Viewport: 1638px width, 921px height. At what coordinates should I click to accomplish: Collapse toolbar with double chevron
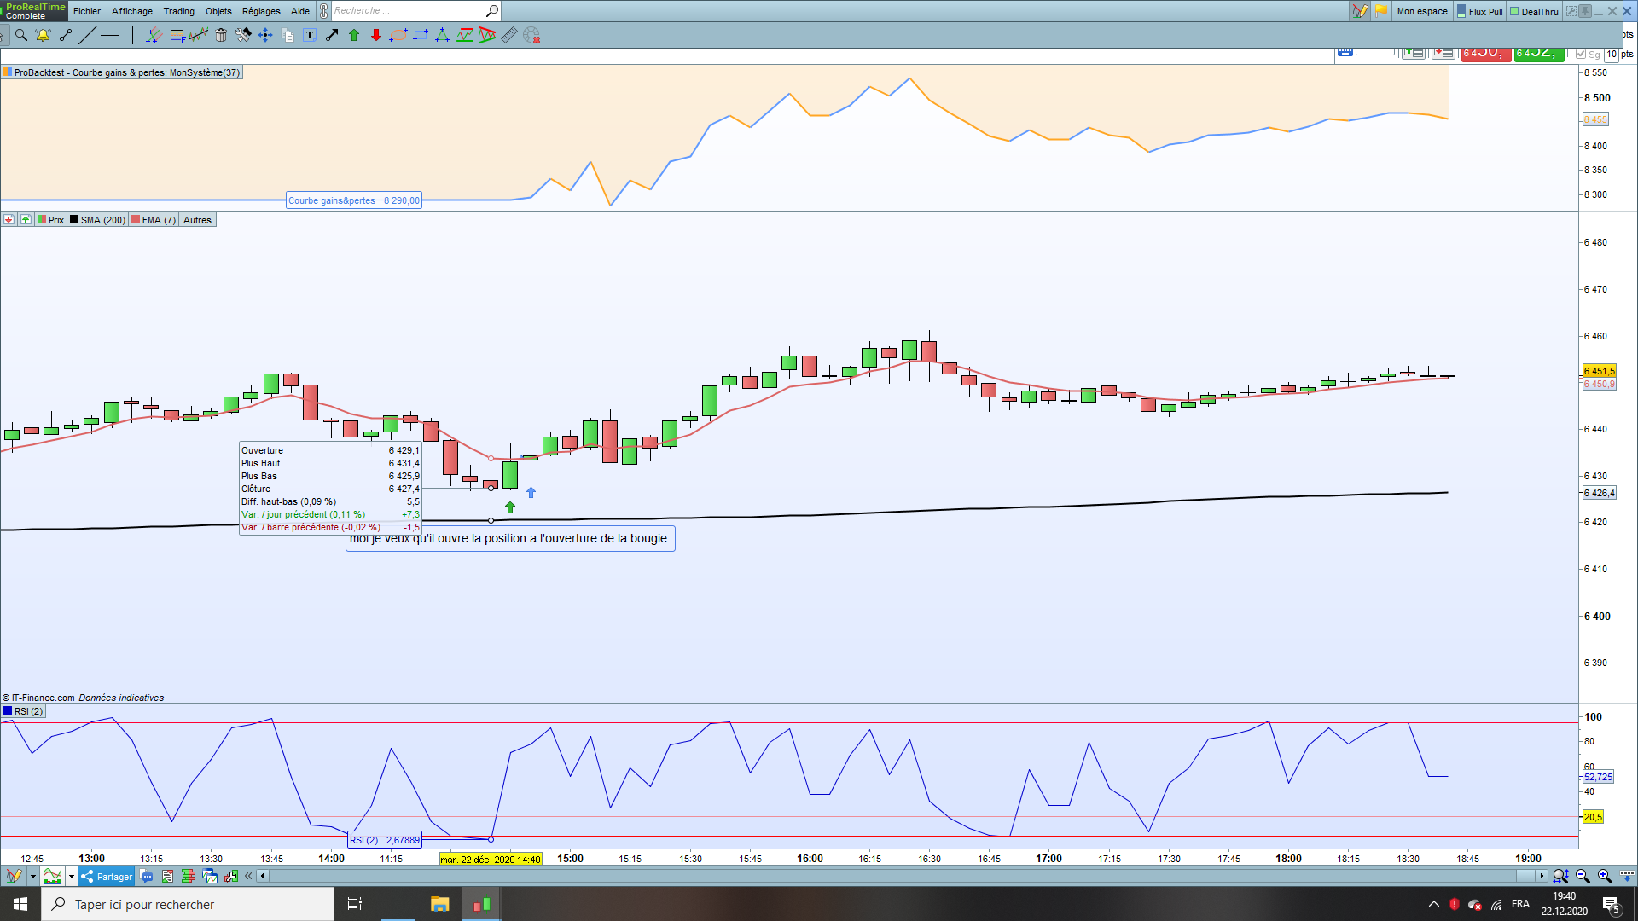coord(248,876)
